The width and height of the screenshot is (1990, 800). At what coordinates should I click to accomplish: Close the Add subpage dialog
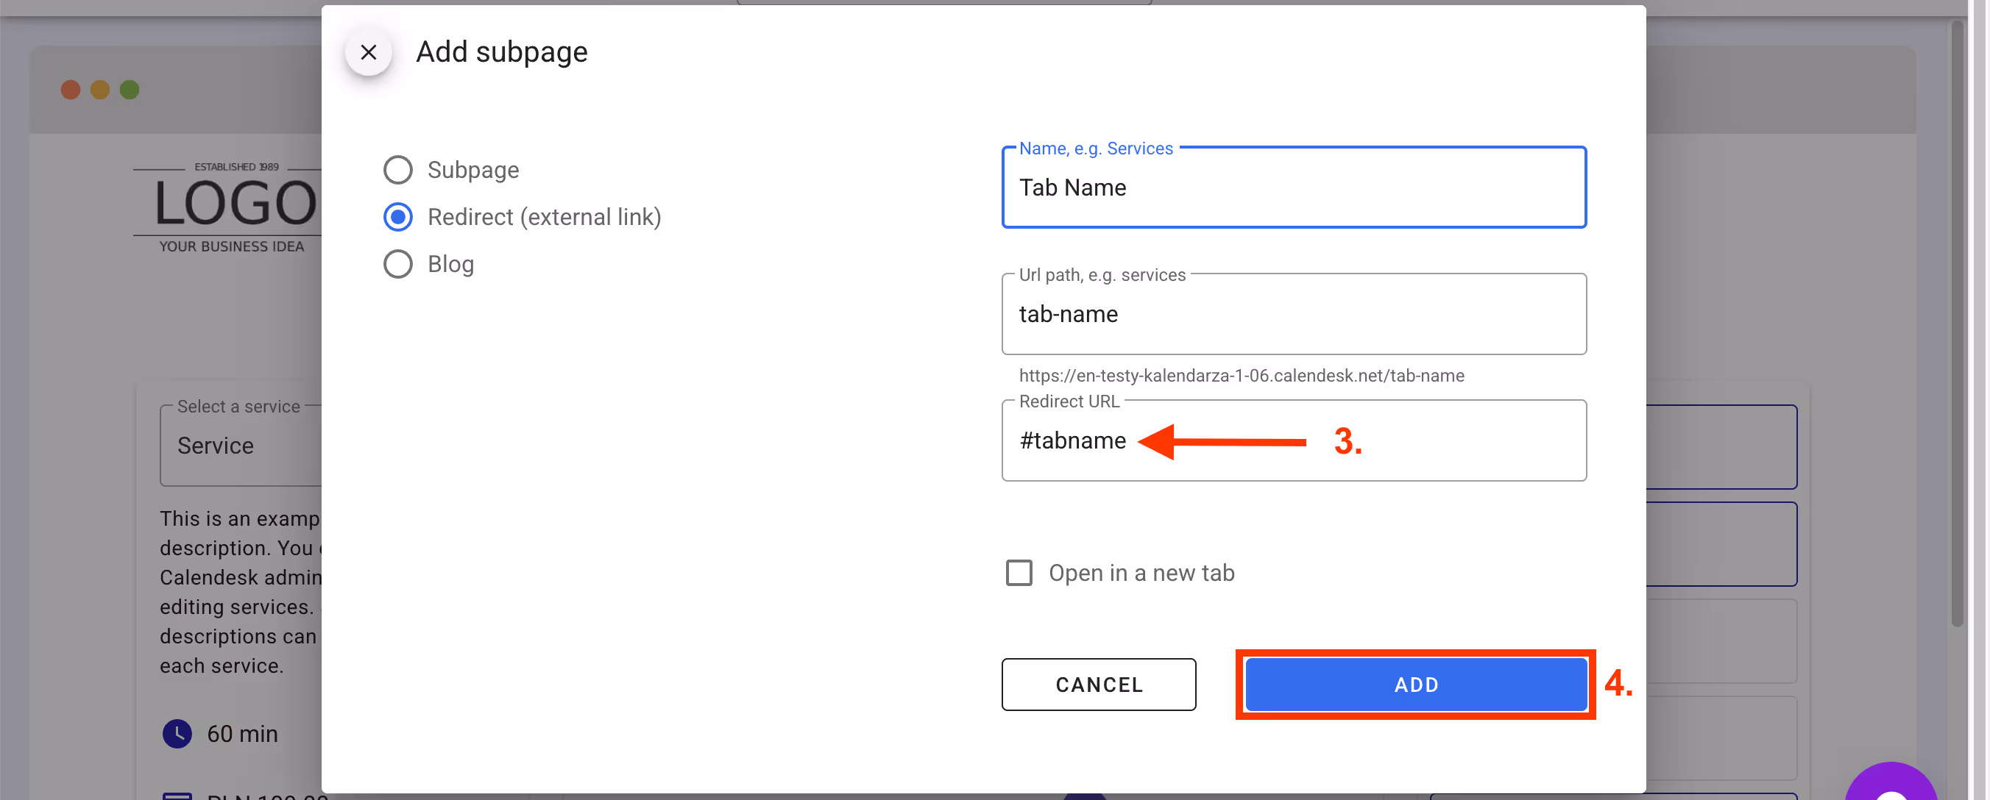369,52
